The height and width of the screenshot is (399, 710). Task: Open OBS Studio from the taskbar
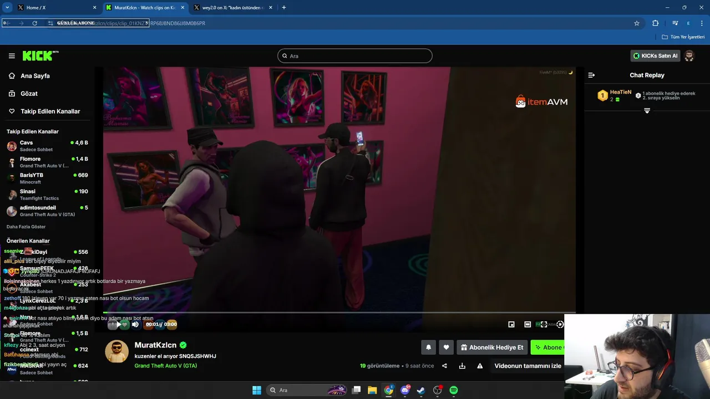click(x=437, y=390)
